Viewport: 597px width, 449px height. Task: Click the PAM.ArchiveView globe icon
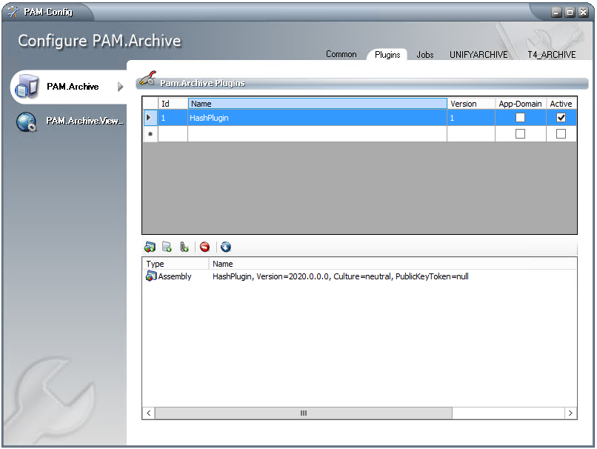[27, 122]
